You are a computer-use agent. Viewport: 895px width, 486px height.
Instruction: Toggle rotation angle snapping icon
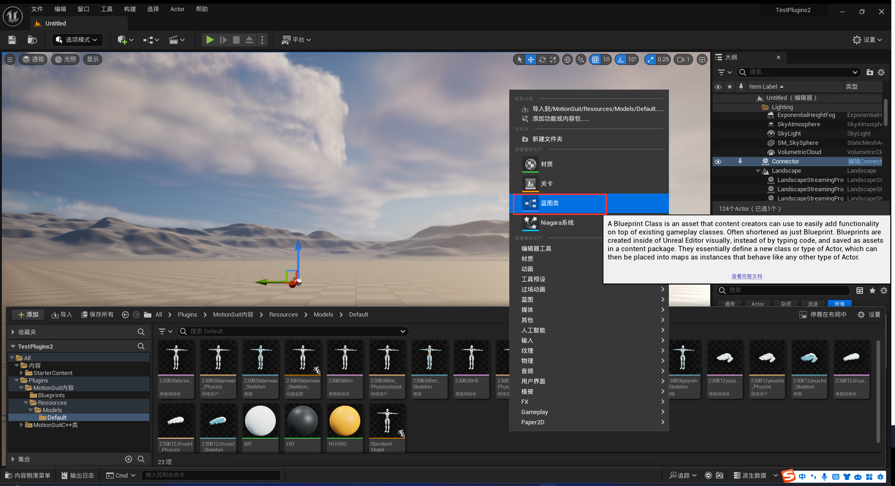[621, 59]
